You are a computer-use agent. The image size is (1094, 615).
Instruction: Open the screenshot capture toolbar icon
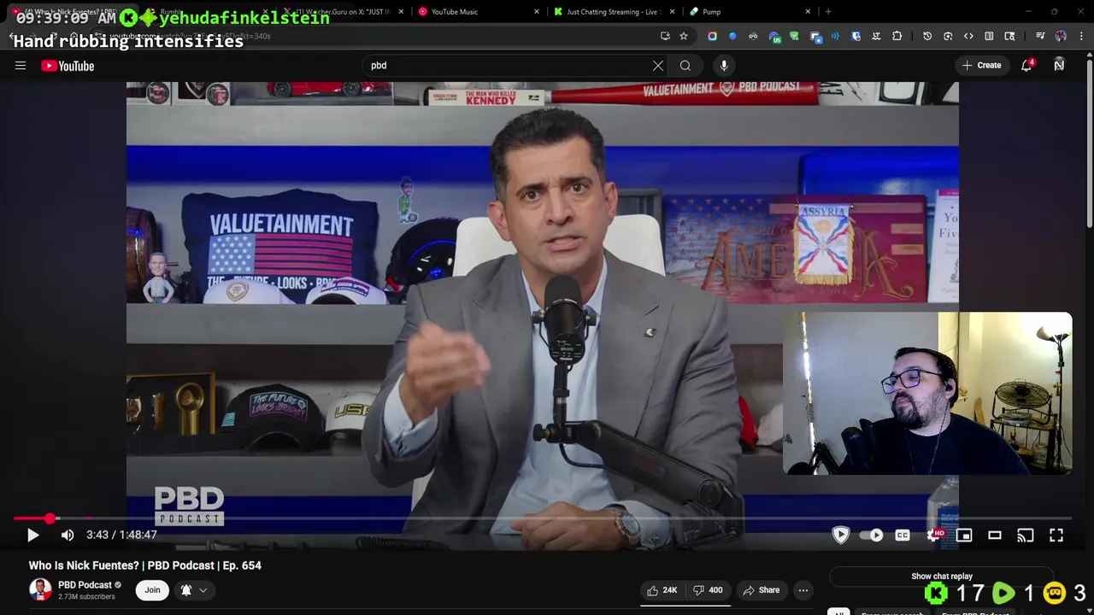tap(948, 36)
